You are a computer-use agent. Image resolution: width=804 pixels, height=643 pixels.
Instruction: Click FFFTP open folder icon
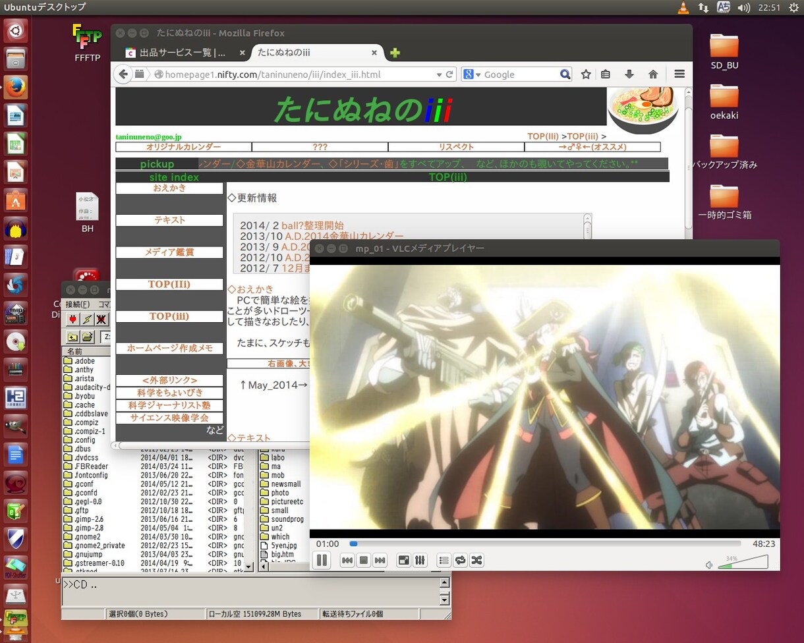86,337
